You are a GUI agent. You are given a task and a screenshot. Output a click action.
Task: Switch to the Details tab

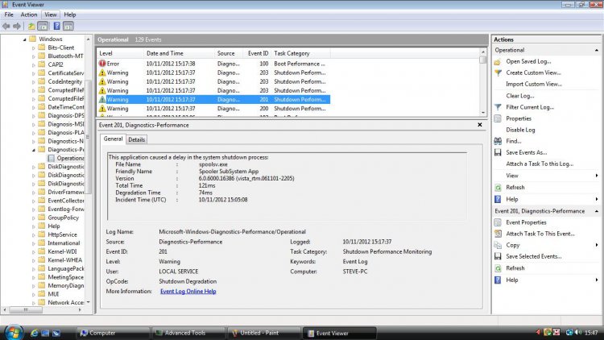tap(136, 139)
